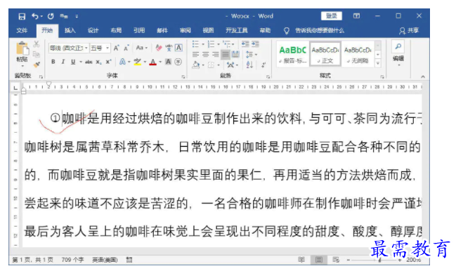Toggle bold formatting
Image resolution: width=456 pixels, height=271 pixels.
tap(53, 62)
